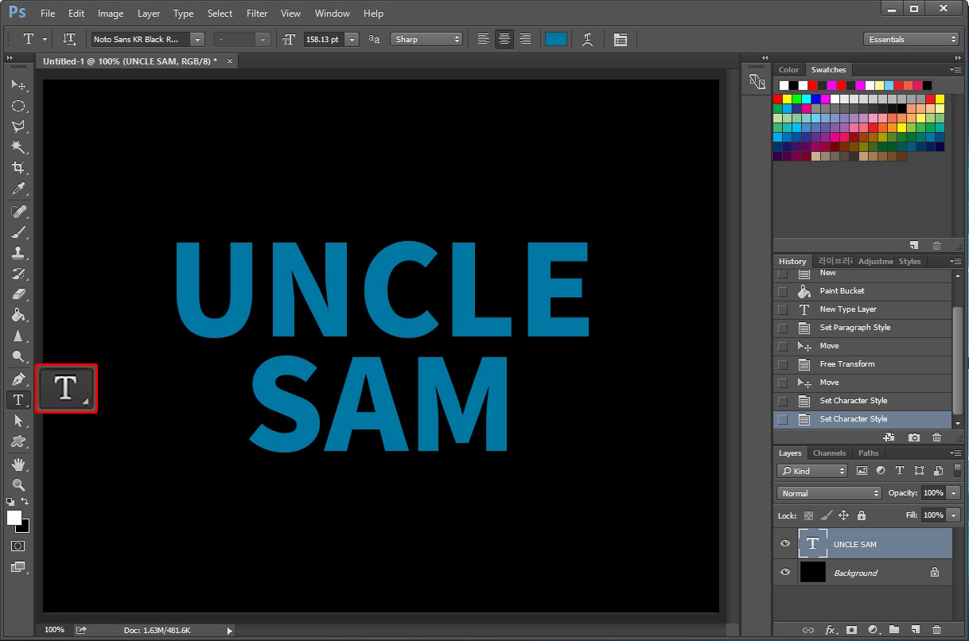The image size is (969, 641).
Task: Open the Create Warped Text dialog
Action: coord(588,39)
